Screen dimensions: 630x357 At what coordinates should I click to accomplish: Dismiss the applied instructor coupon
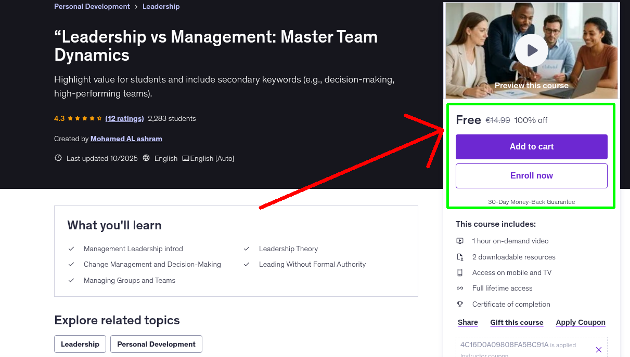pos(599,349)
